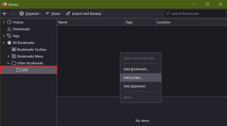Click the Organize gear icon
The height and width of the screenshot is (126, 227).
click(21, 14)
